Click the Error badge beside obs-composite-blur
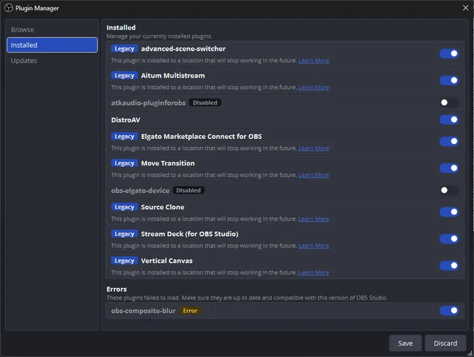474x357 pixels. tap(190, 311)
